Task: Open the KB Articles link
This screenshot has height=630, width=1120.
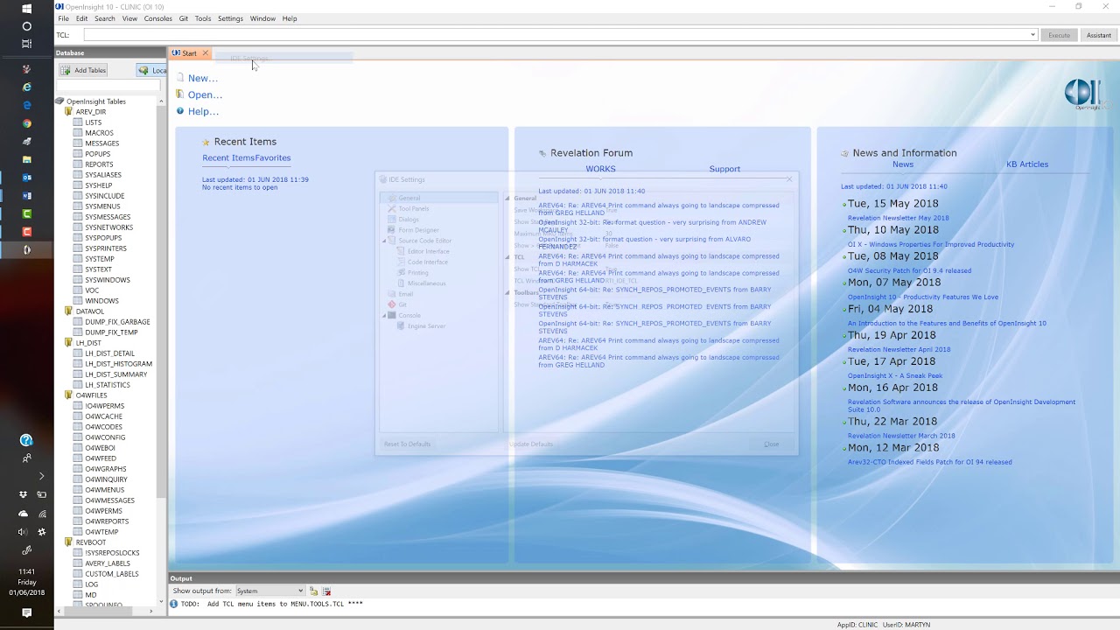Action: [x=1027, y=164]
